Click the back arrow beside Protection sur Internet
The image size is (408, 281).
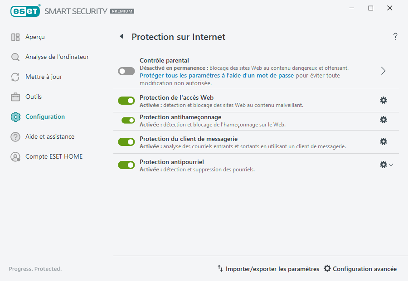tap(121, 36)
